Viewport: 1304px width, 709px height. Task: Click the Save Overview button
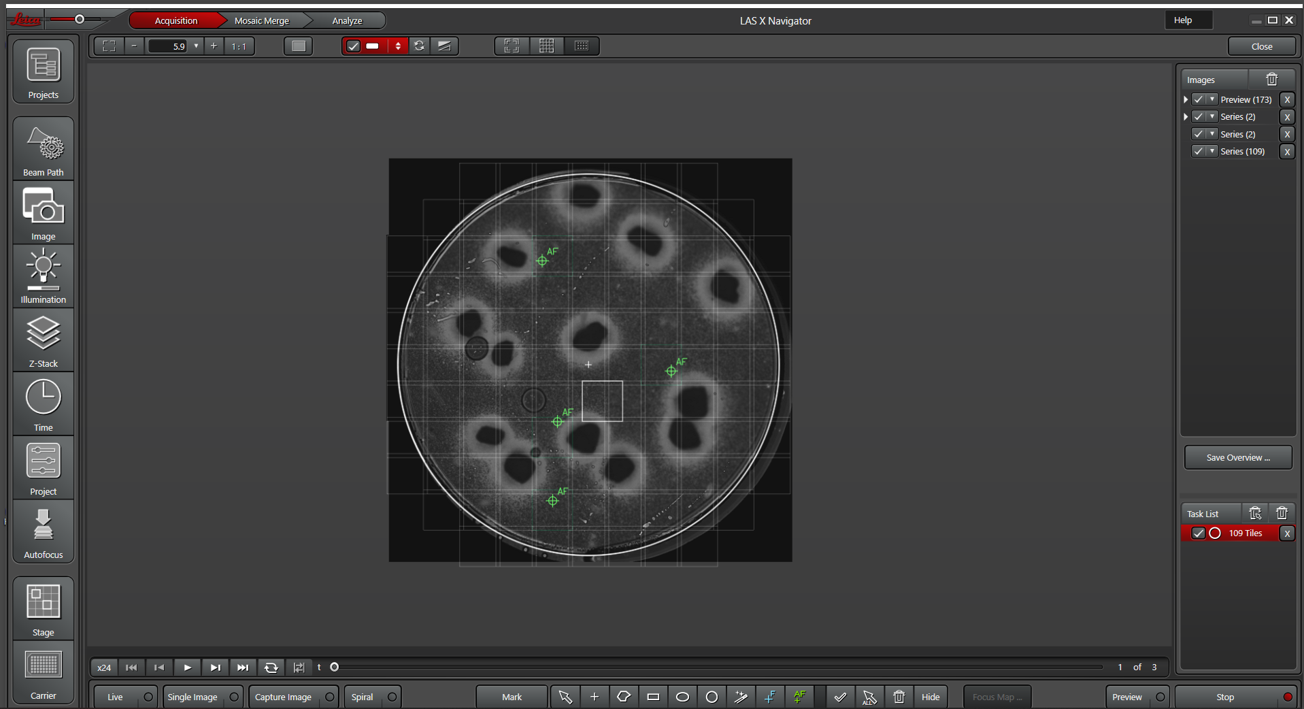click(1237, 458)
